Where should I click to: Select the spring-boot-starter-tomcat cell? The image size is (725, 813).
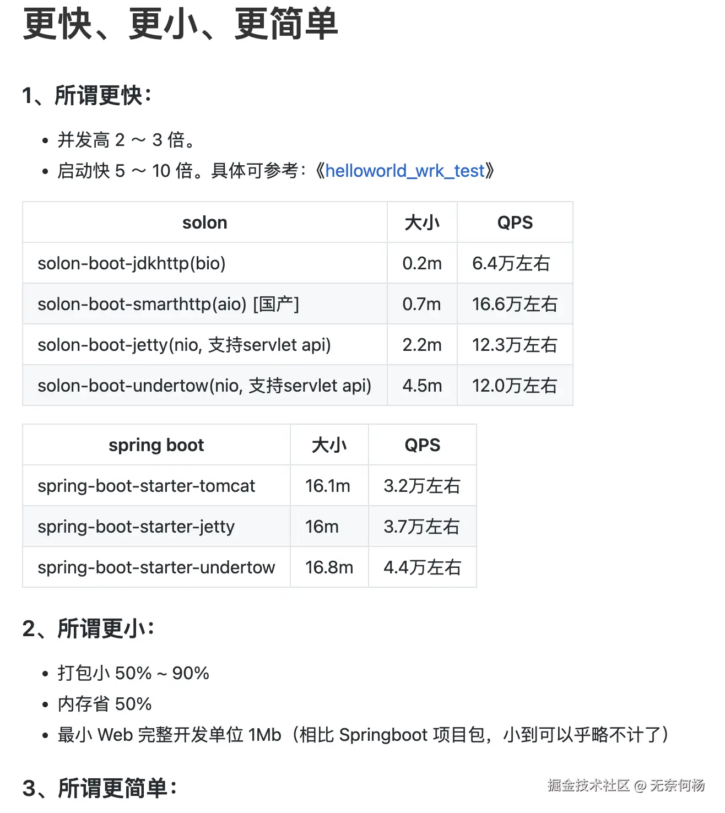(x=146, y=486)
